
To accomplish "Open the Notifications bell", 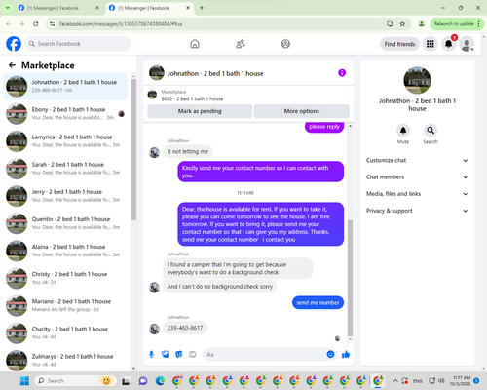I will click(x=448, y=44).
